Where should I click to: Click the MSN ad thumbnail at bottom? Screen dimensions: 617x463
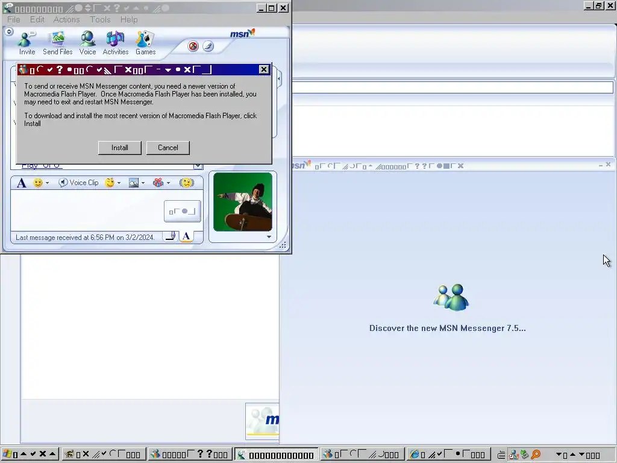point(262,421)
